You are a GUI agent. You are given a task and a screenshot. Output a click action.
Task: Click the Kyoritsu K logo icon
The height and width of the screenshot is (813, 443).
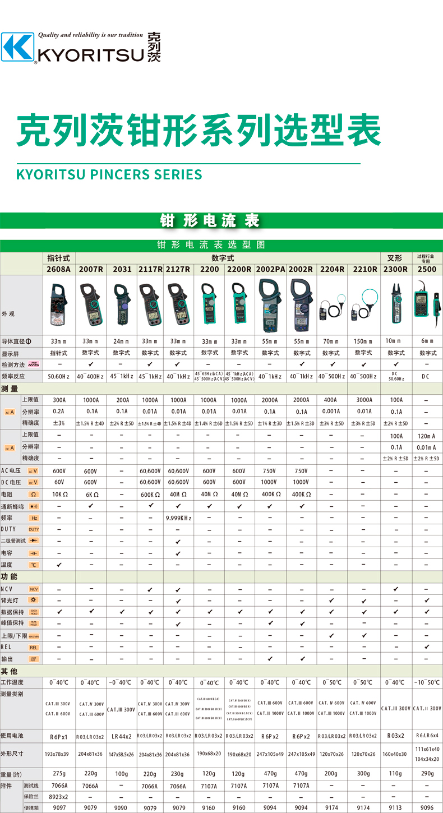(18, 48)
